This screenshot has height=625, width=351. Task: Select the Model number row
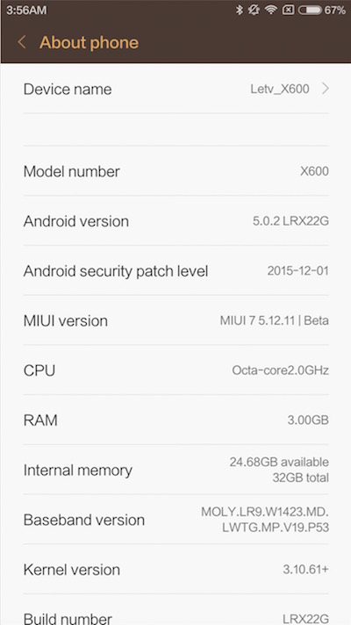tap(175, 171)
